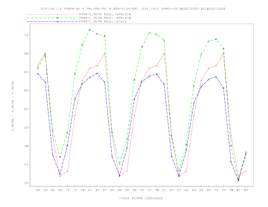The height and width of the screenshot is (207, 268).
Task: Click red curve plus marker at hour 12
Action: point(68,171)
